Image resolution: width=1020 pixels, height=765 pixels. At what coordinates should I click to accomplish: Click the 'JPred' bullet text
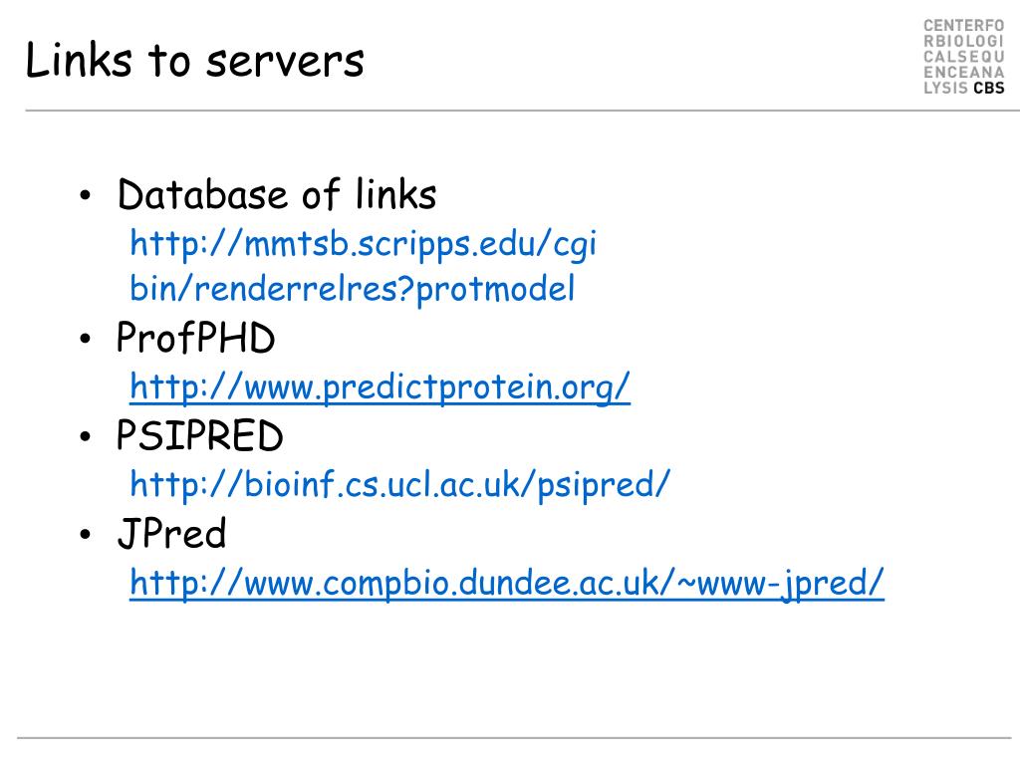(171, 534)
